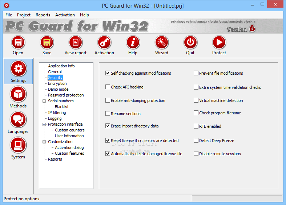The image size is (286, 205).
Task: Collapse the Serial numbers tree node
Action: tap(44, 101)
